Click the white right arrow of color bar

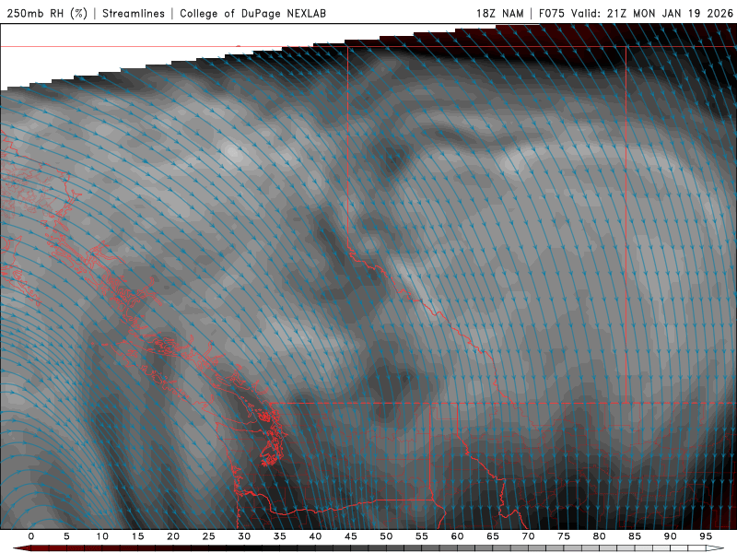click(x=715, y=548)
